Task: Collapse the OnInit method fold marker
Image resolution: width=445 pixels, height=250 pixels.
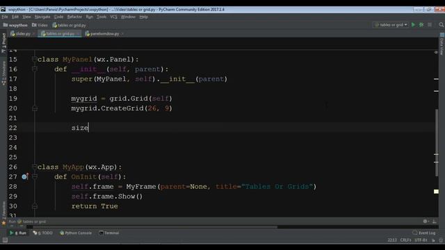Action: pos(35,176)
